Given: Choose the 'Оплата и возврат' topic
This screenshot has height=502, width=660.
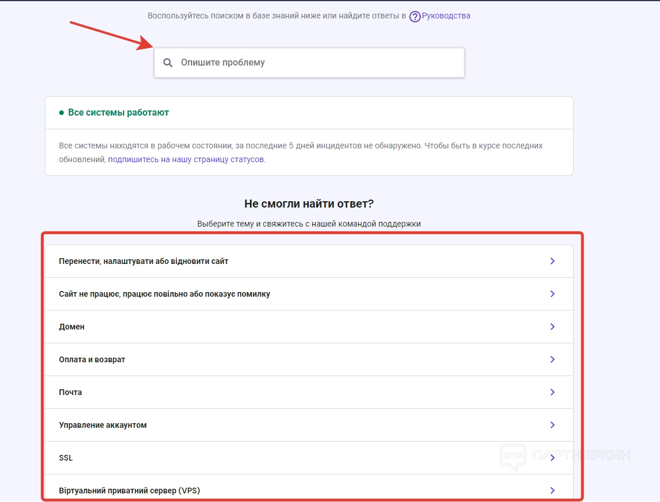Looking at the screenshot, I should tap(92, 359).
